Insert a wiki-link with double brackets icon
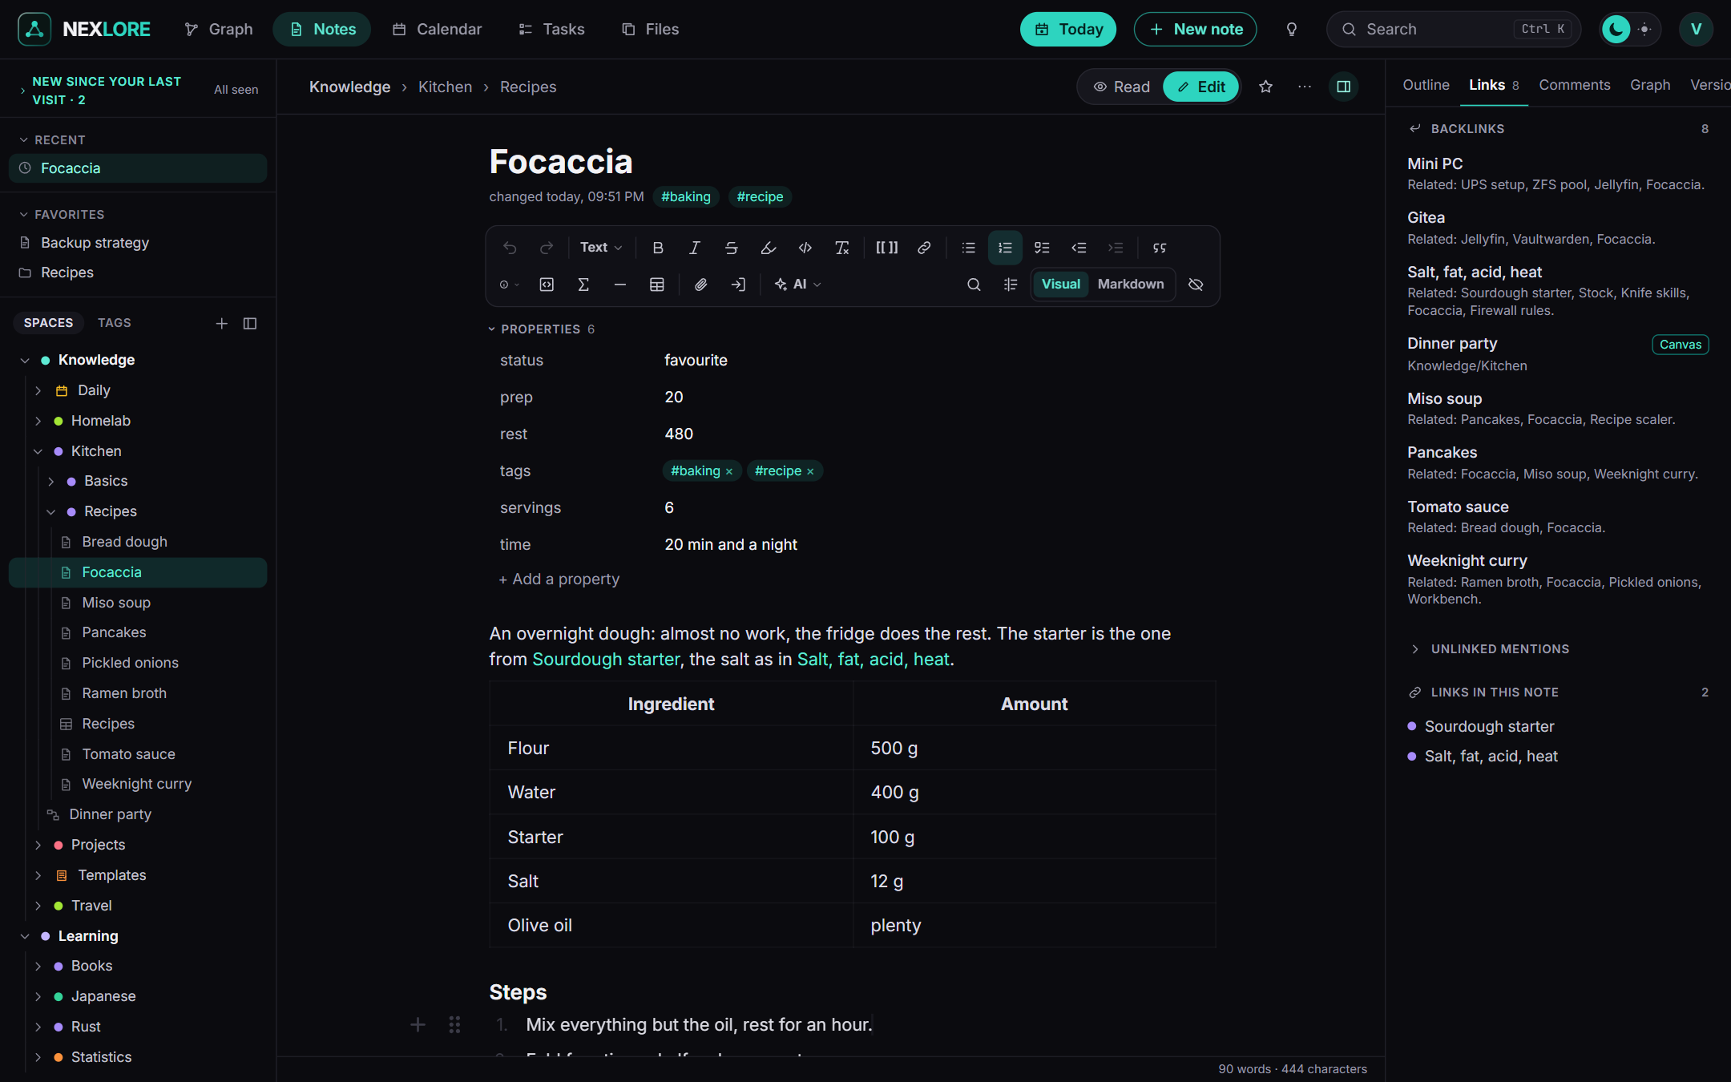This screenshot has width=1731, height=1082. (x=887, y=248)
